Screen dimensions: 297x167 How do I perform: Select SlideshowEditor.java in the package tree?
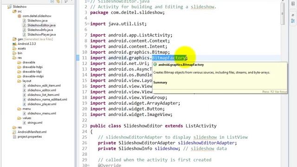coord(41,25)
